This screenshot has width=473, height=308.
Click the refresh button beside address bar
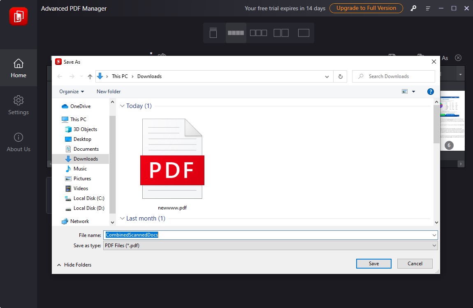[341, 76]
